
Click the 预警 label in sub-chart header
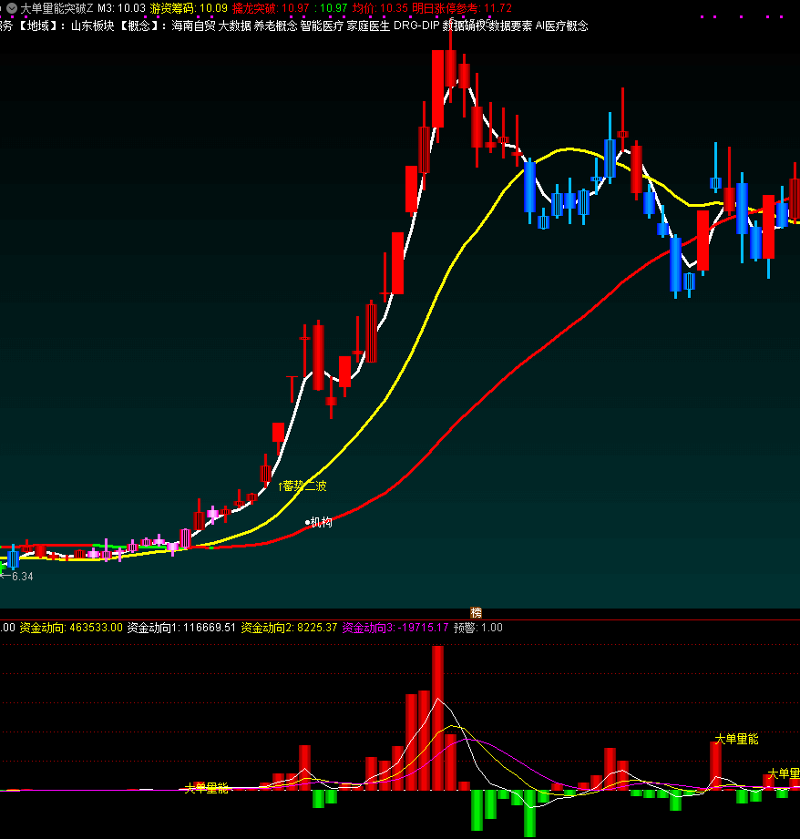465,628
